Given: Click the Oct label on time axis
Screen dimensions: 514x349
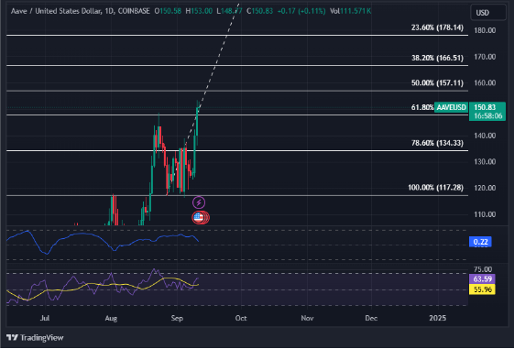Looking at the screenshot, I should (241, 318).
